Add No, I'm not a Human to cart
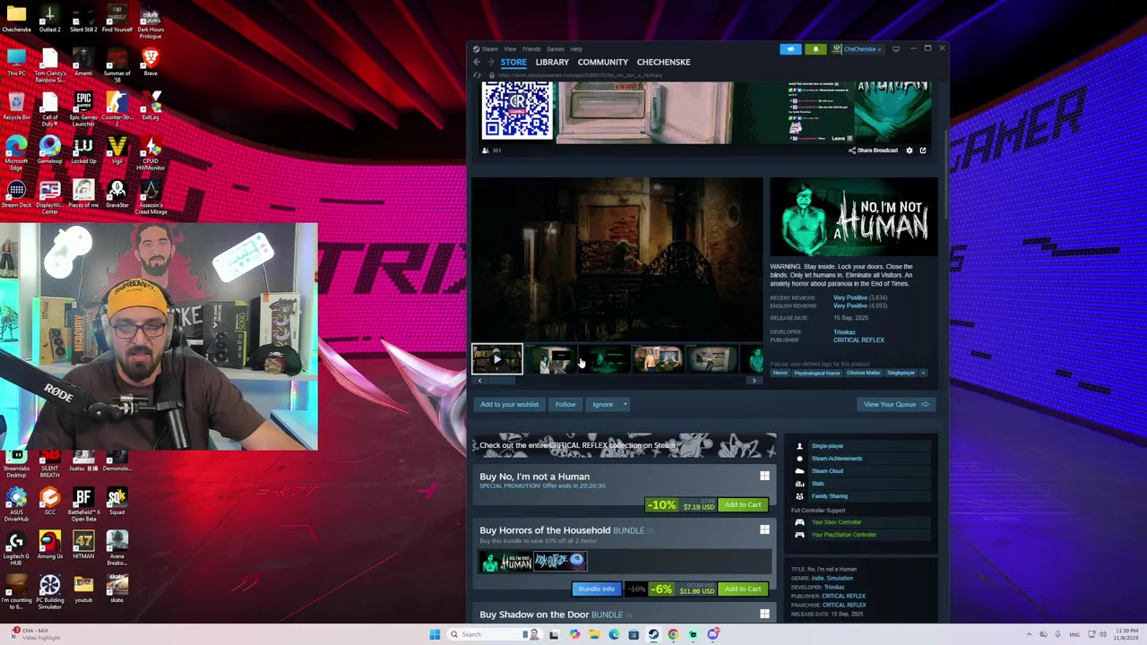The height and width of the screenshot is (645, 1147). pyautogui.click(x=743, y=504)
